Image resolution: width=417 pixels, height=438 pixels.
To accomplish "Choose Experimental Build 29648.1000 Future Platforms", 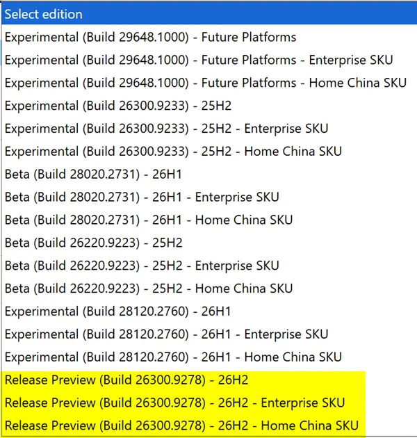I will point(209,37).
